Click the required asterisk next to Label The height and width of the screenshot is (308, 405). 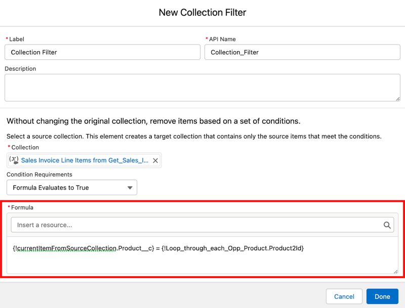(x=6, y=39)
